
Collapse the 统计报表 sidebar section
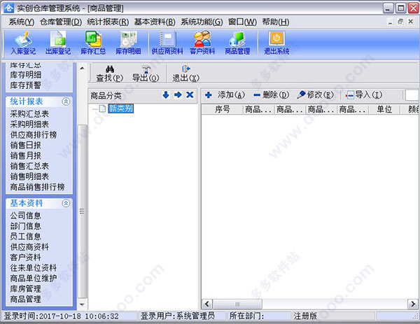[x=66, y=101]
